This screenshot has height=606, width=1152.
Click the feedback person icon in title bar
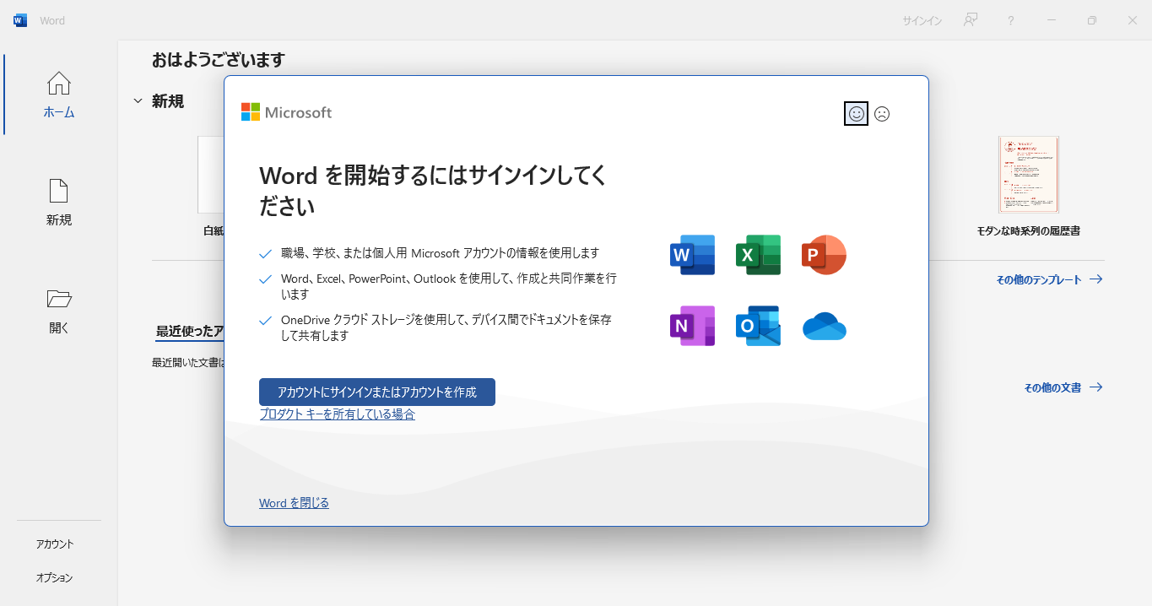coord(971,20)
